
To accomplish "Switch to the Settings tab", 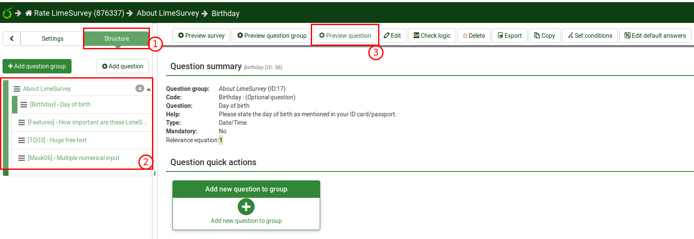I will pyautogui.click(x=52, y=39).
